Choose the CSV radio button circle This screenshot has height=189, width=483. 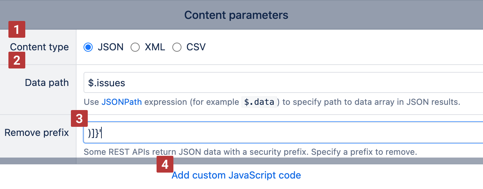(x=177, y=47)
